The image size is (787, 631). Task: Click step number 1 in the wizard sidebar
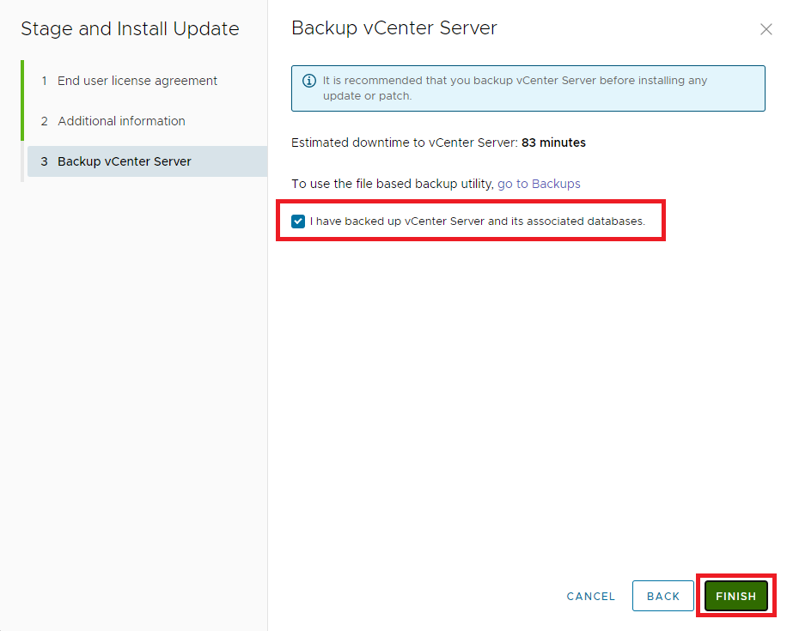coord(44,81)
